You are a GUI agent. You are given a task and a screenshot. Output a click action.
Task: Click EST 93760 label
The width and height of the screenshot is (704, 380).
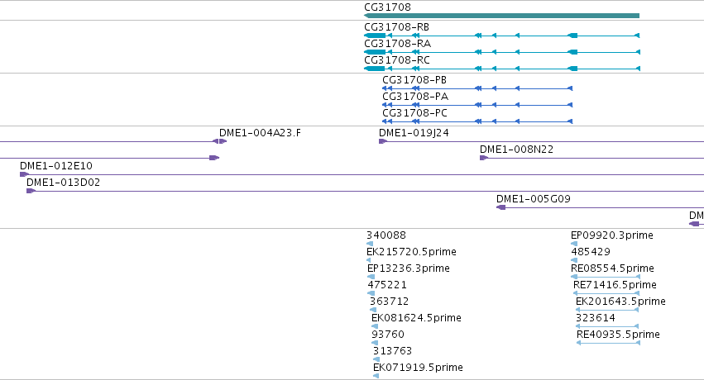click(x=388, y=335)
